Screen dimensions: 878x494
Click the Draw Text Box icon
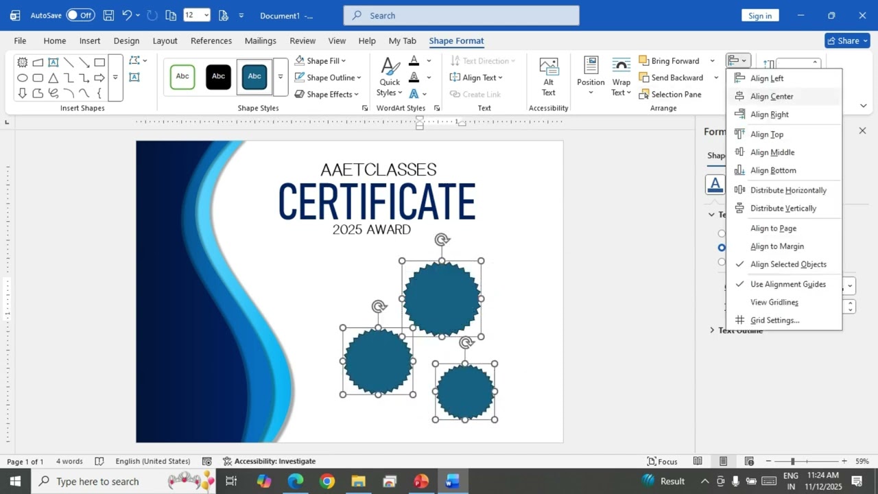(134, 78)
